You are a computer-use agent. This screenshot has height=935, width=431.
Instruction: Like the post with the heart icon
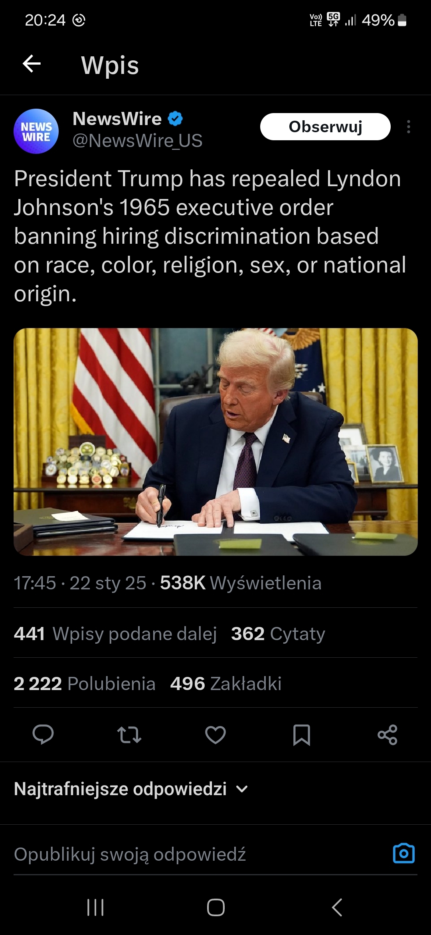(x=215, y=735)
